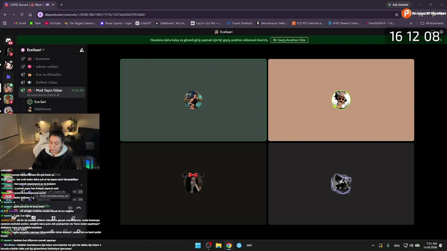Open the ChatGPT bookmark
This screenshot has height=251, width=447.
[x=144, y=23]
